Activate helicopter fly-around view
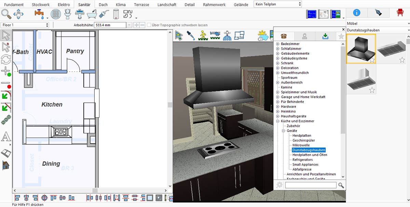 tap(215, 35)
